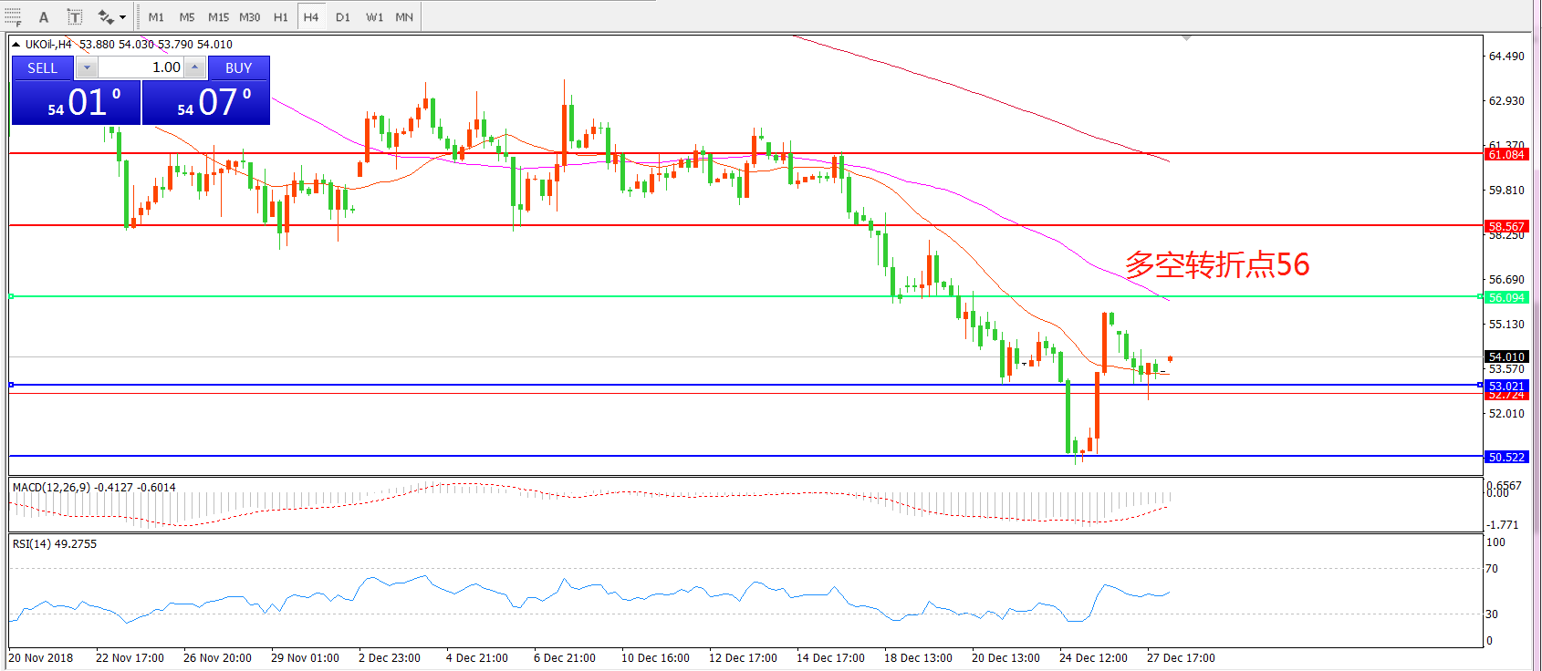The width and height of the screenshot is (1542, 671).
Task: Open the arrows tool dropdown arrow
Action: tap(123, 16)
